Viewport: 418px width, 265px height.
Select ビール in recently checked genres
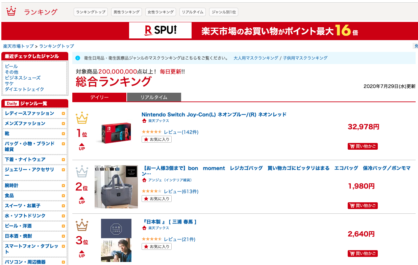11,66
